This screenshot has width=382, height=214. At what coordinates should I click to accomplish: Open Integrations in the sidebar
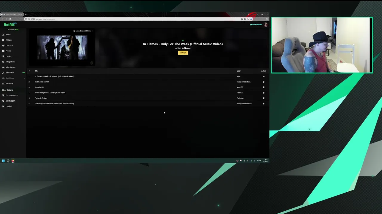coord(10,62)
